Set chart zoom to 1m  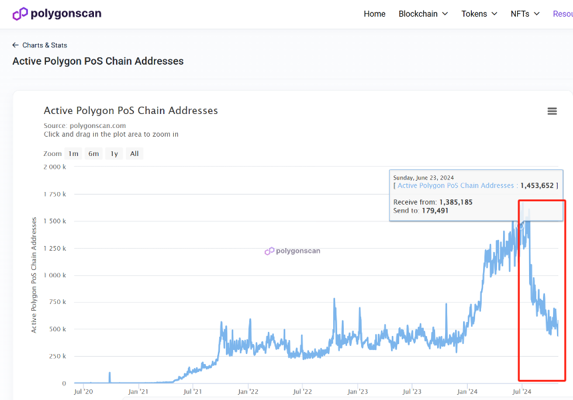73,153
